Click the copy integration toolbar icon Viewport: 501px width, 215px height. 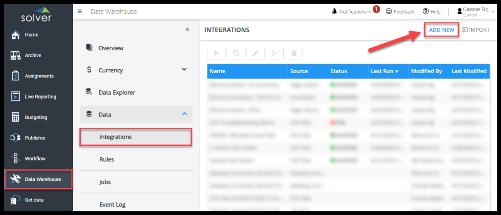coord(236,53)
